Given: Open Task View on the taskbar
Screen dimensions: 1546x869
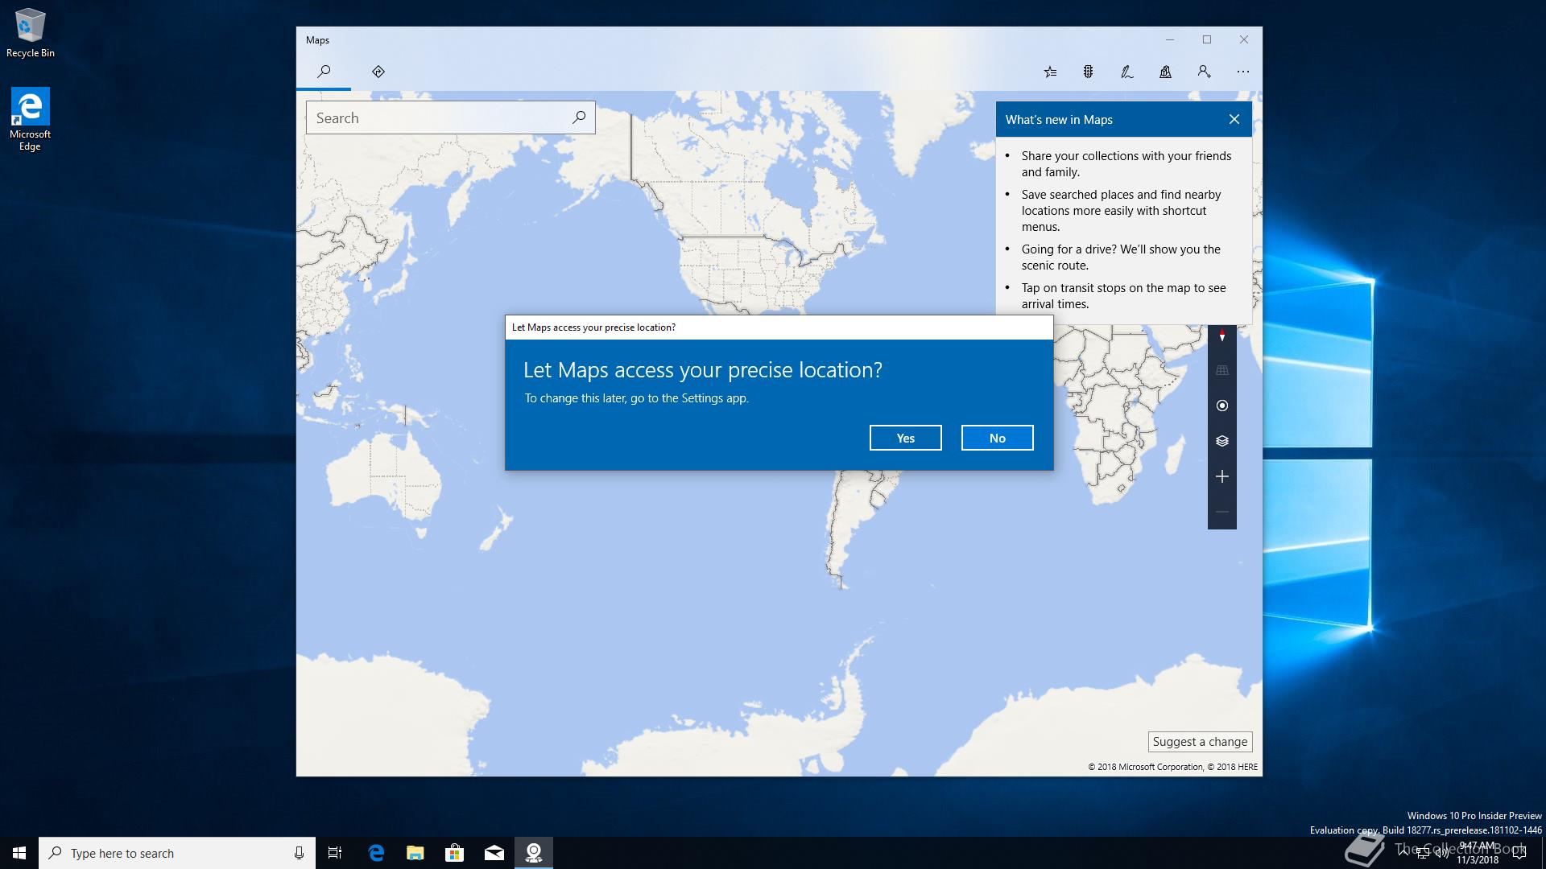Looking at the screenshot, I should [335, 853].
